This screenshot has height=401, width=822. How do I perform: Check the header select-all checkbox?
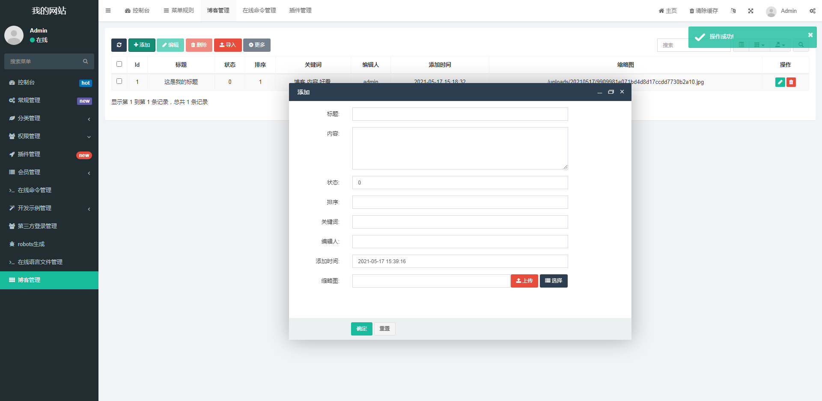coord(119,64)
